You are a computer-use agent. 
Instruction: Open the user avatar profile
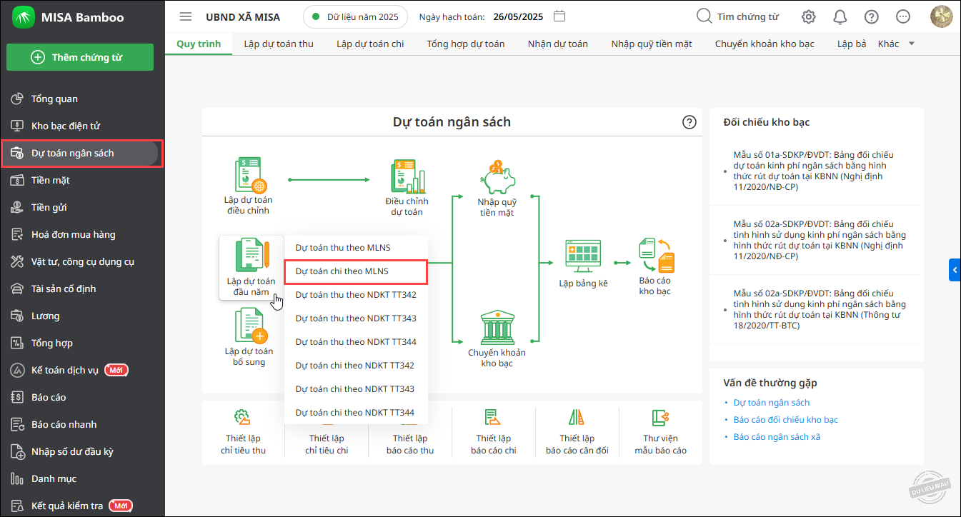[942, 16]
